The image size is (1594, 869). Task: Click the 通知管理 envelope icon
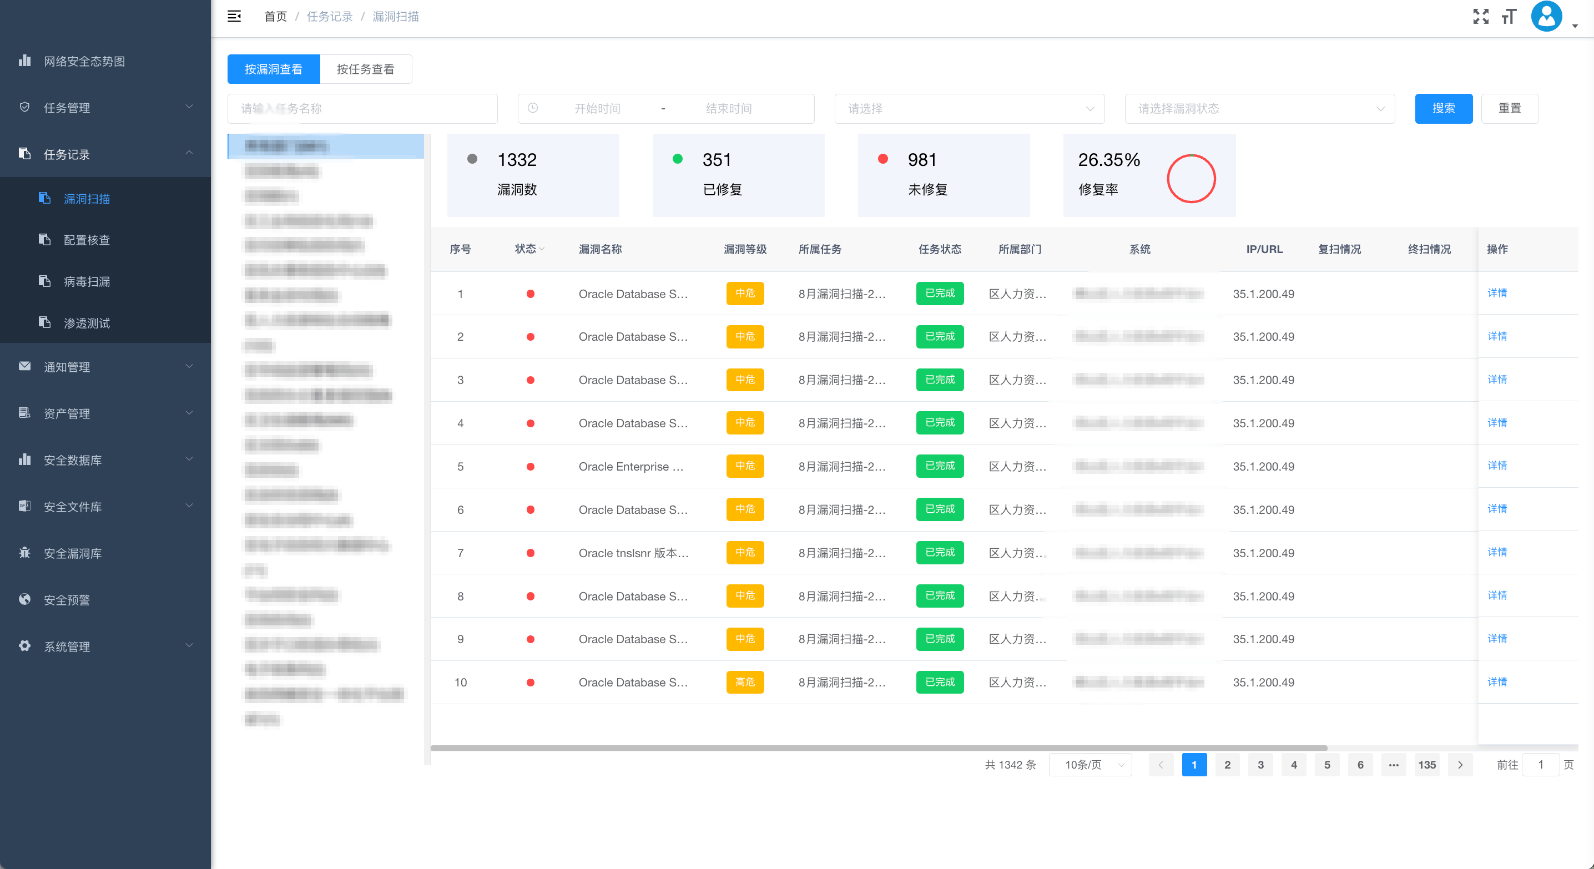click(x=25, y=366)
